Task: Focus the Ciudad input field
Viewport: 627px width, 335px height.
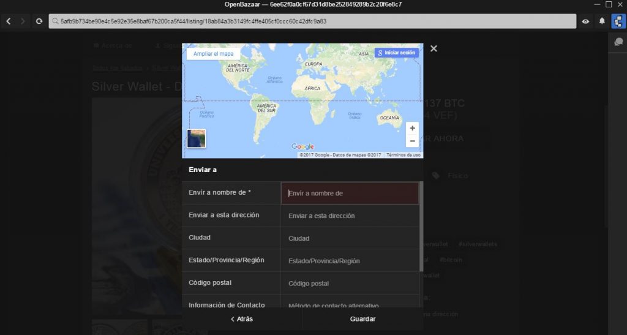Action: [350, 238]
